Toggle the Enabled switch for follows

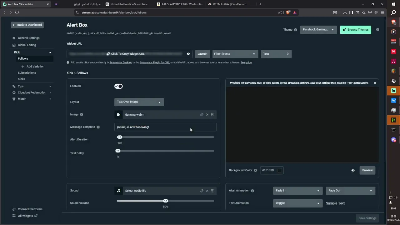118,86
